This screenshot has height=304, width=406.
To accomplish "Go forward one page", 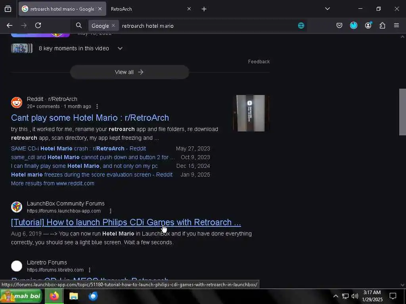I will 24,25.
